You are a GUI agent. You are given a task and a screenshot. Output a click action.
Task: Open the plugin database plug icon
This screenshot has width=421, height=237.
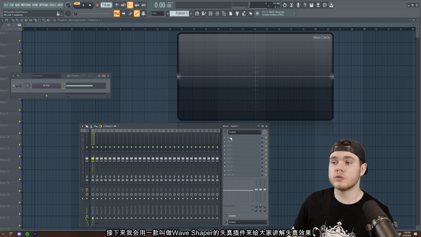click(x=237, y=13)
